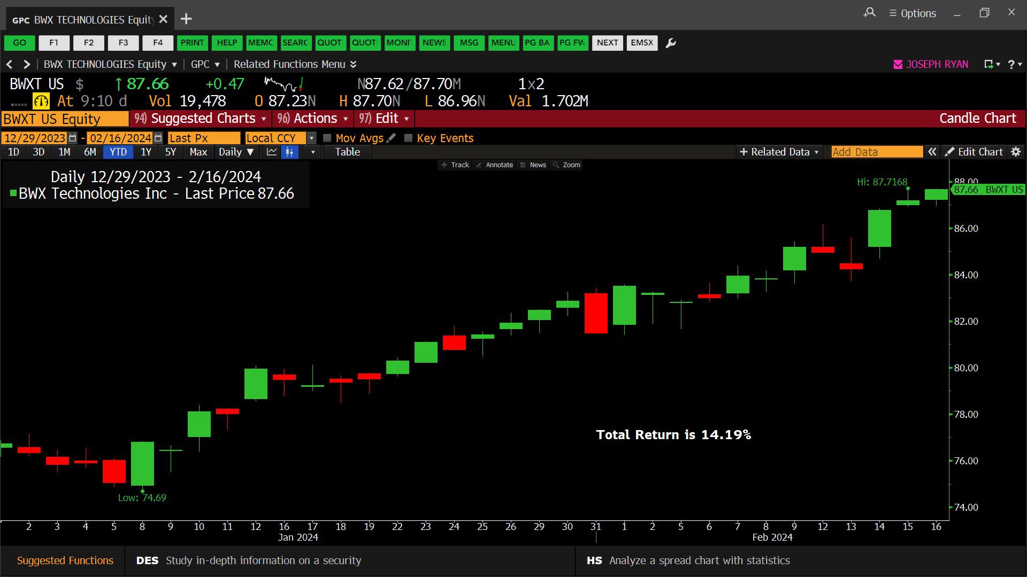Select the YTD time range
The width and height of the screenshot is (1027, 577).
[118, 152]
